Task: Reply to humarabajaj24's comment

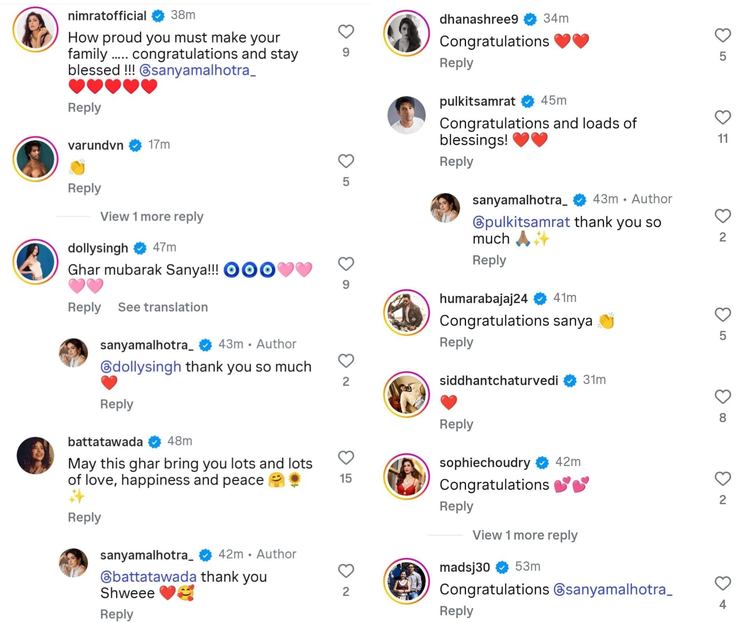Action: [456, 342]
